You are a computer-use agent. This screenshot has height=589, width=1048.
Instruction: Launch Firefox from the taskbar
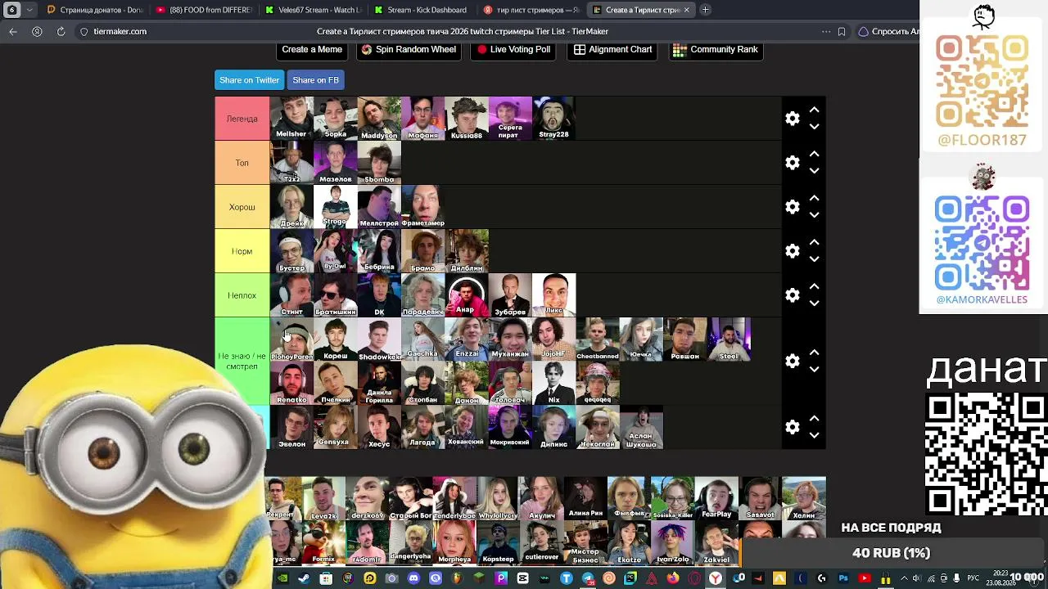click(x=673, y=578)
